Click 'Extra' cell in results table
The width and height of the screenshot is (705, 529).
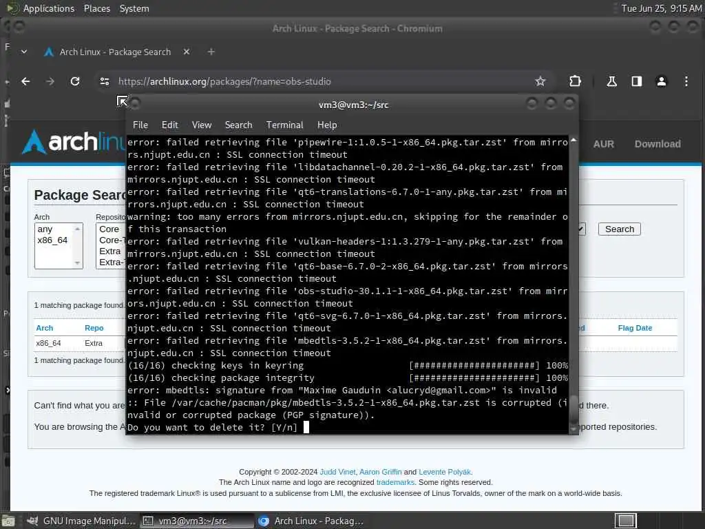94,343
